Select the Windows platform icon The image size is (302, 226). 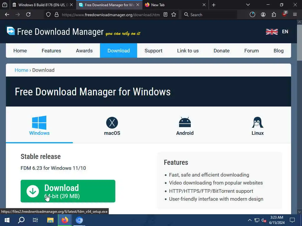(x=39, y=123)
